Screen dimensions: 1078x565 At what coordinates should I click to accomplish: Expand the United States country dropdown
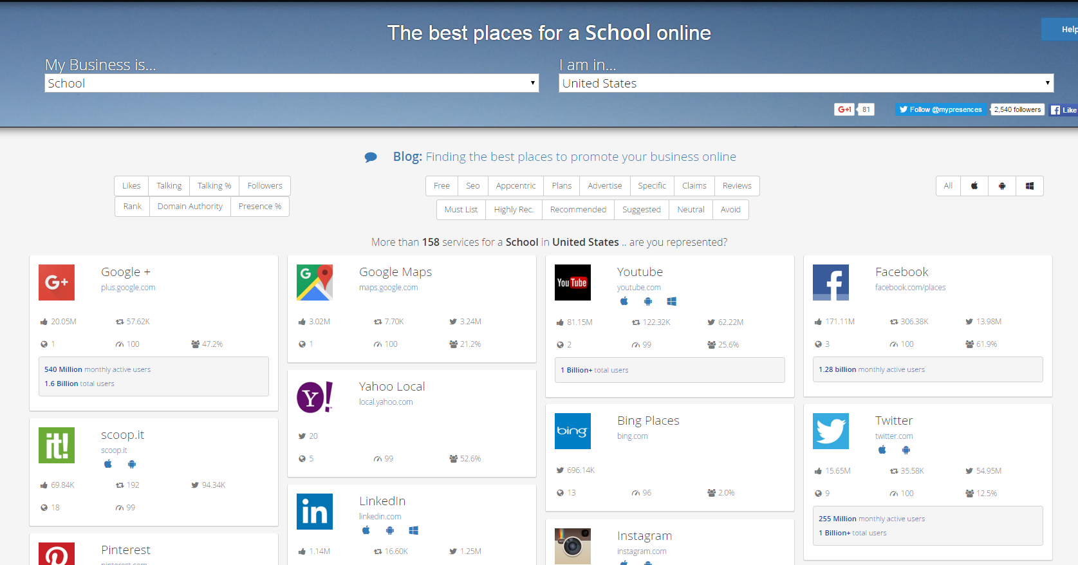[x=806, y=83]
